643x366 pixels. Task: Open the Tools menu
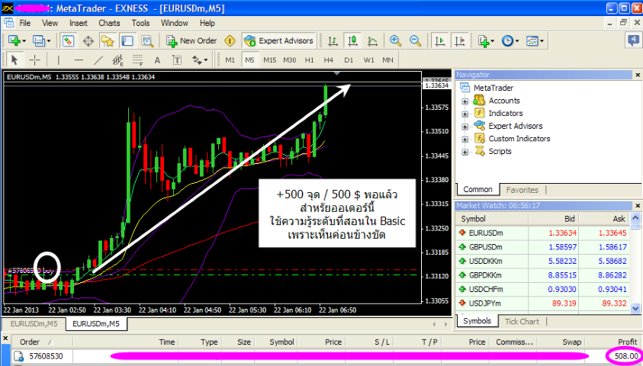(x=140, y=23)
